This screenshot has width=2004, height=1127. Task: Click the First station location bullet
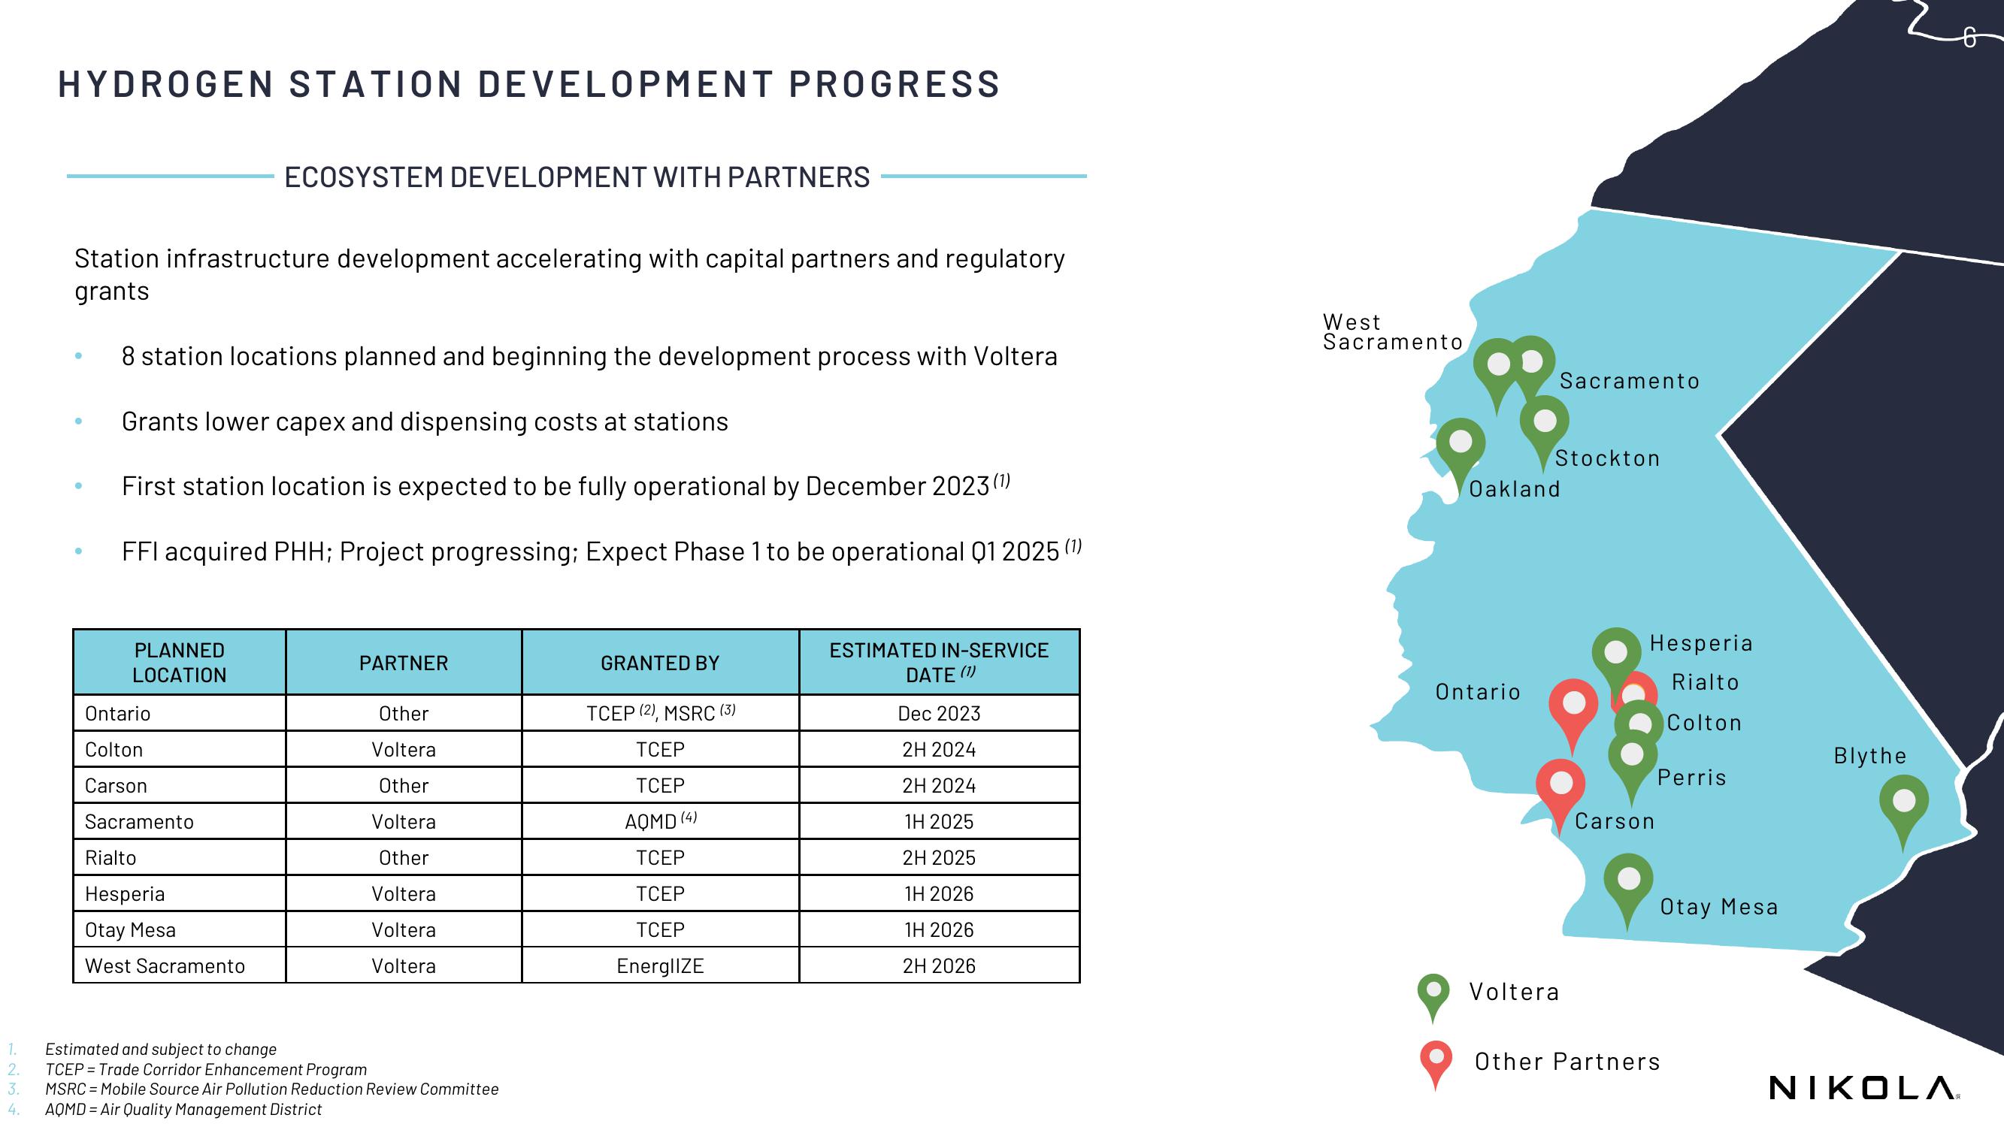565,485
